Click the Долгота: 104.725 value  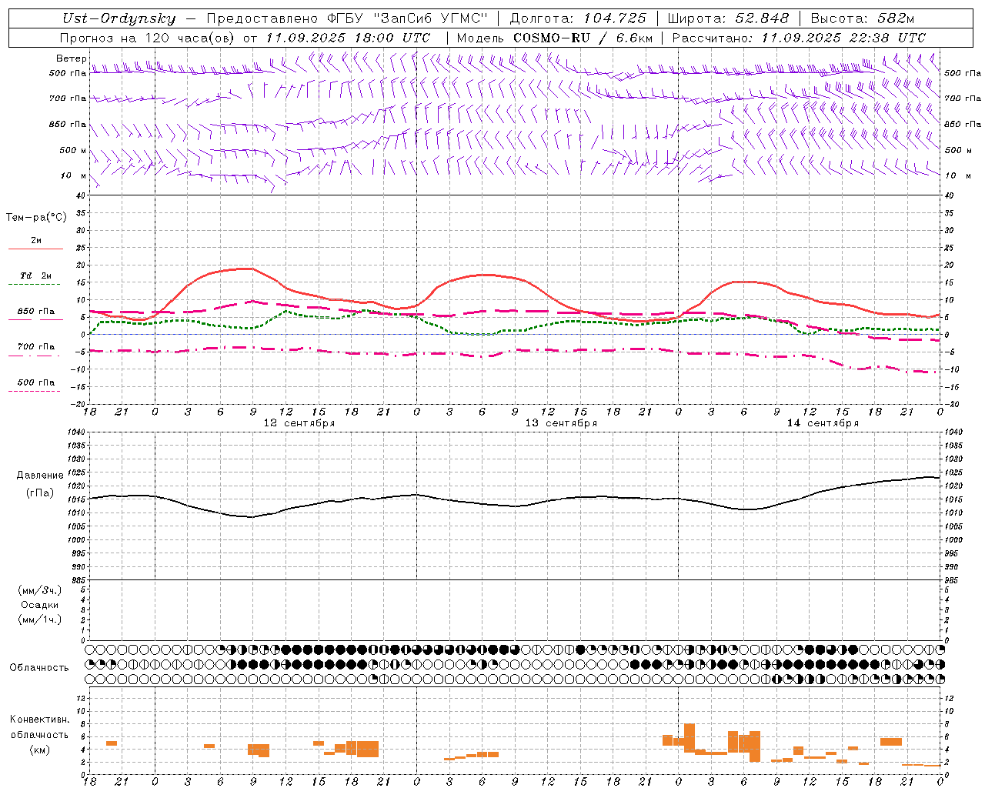[x=578, y=18]
